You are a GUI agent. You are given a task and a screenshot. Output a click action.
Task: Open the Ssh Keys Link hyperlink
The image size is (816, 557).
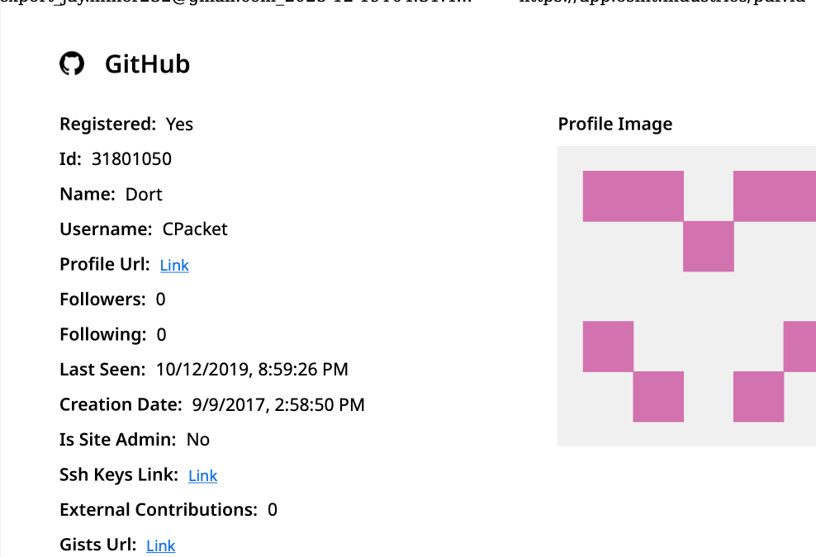point(202,475)
